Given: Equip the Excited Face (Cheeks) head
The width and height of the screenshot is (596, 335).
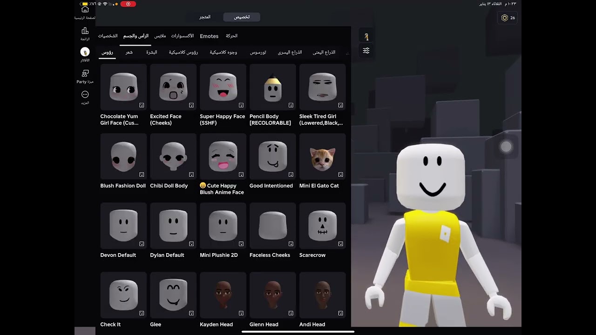Looking at the screenshot, I should coord(173,87).
